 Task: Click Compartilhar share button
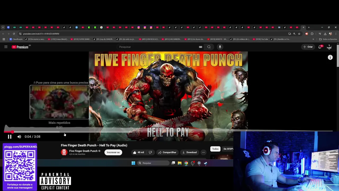[x=167, y=152]
